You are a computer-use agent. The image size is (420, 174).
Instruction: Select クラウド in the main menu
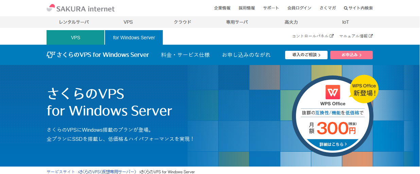click(x=182, y=22)
